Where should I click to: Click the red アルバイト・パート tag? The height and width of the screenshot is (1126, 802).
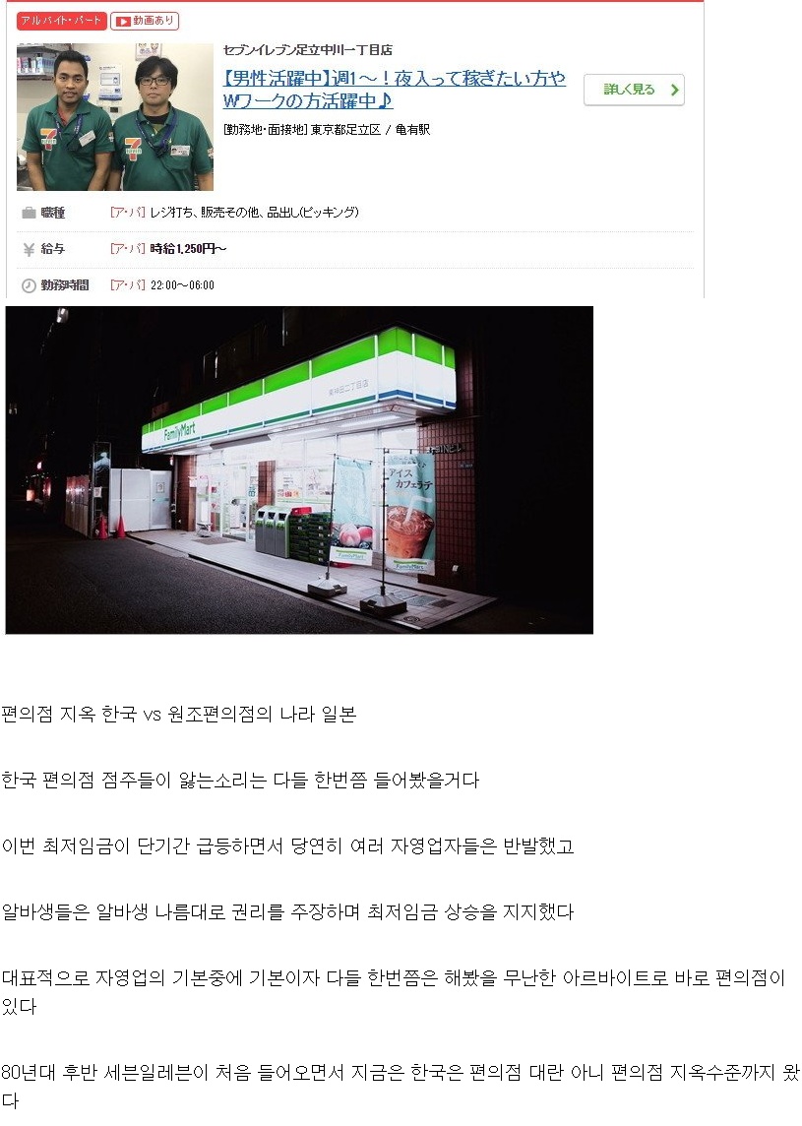(x=62, y=21)
